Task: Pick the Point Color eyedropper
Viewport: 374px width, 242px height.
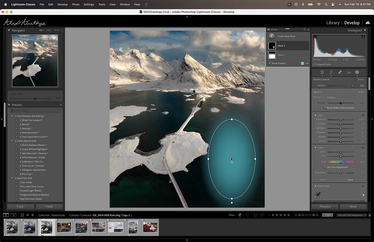Action: click(x=319, y=195)
